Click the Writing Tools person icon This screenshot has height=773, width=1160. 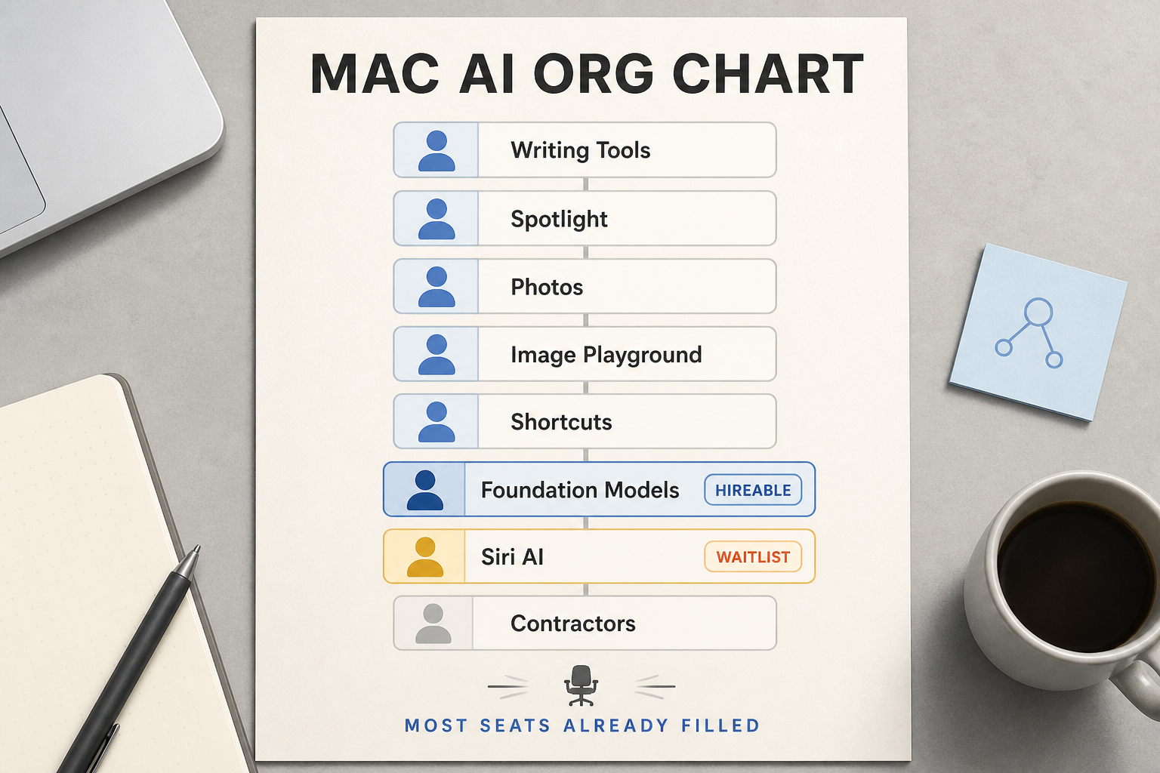(437, 150)
